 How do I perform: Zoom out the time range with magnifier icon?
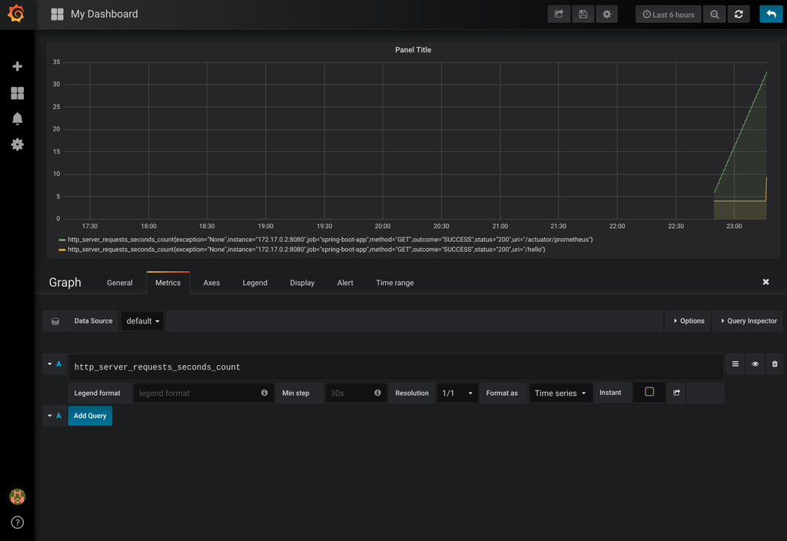click(x=714, y=14)
